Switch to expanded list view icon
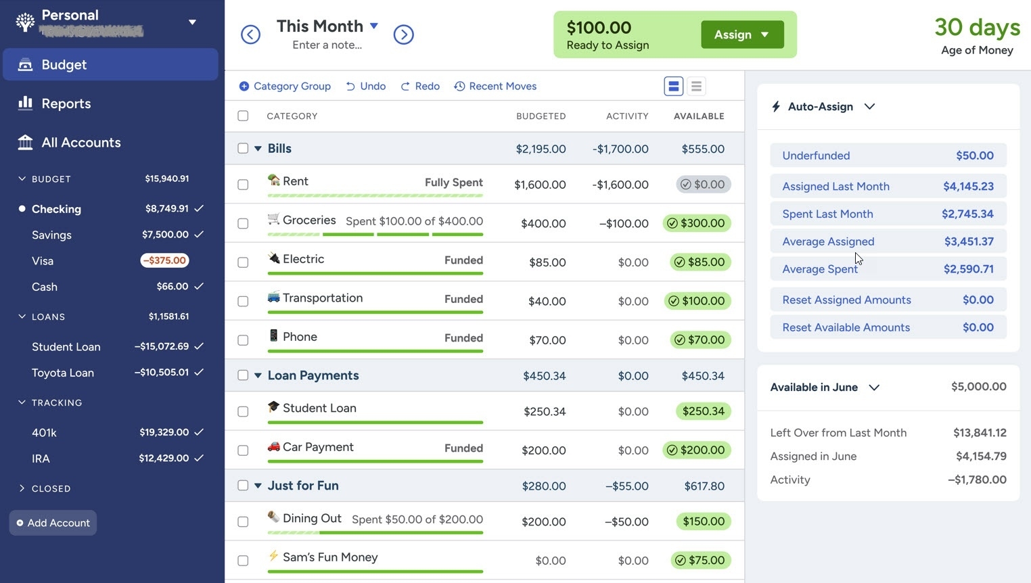 coord(673,86)
